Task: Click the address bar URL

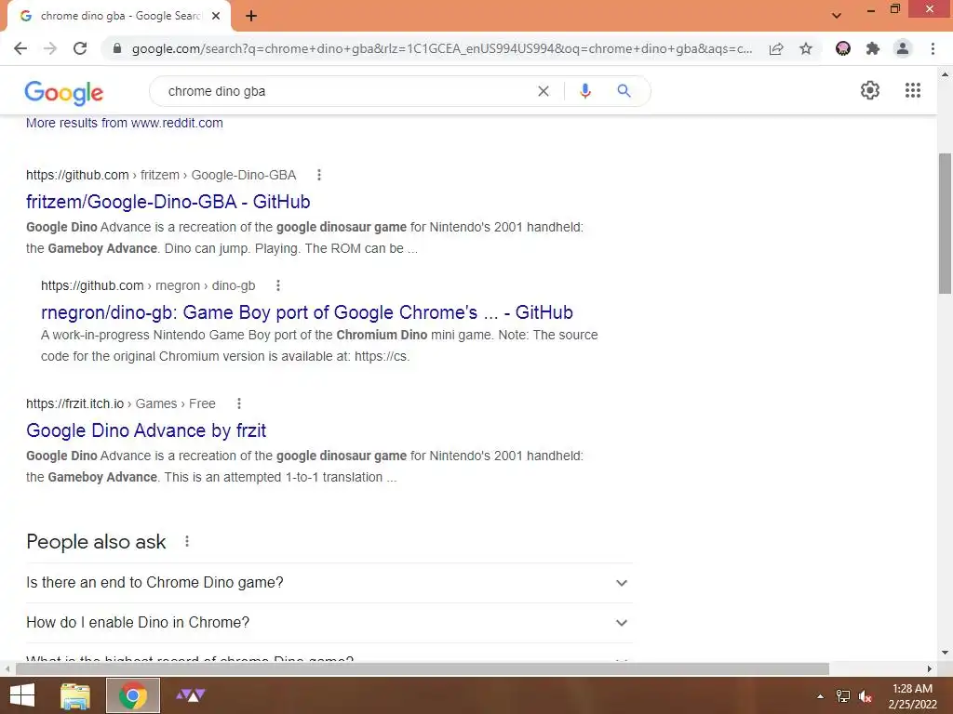Action: 442,48
